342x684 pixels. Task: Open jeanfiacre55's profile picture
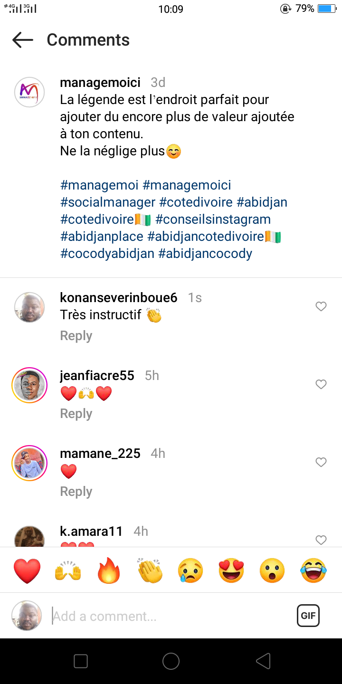pos(29,385)
